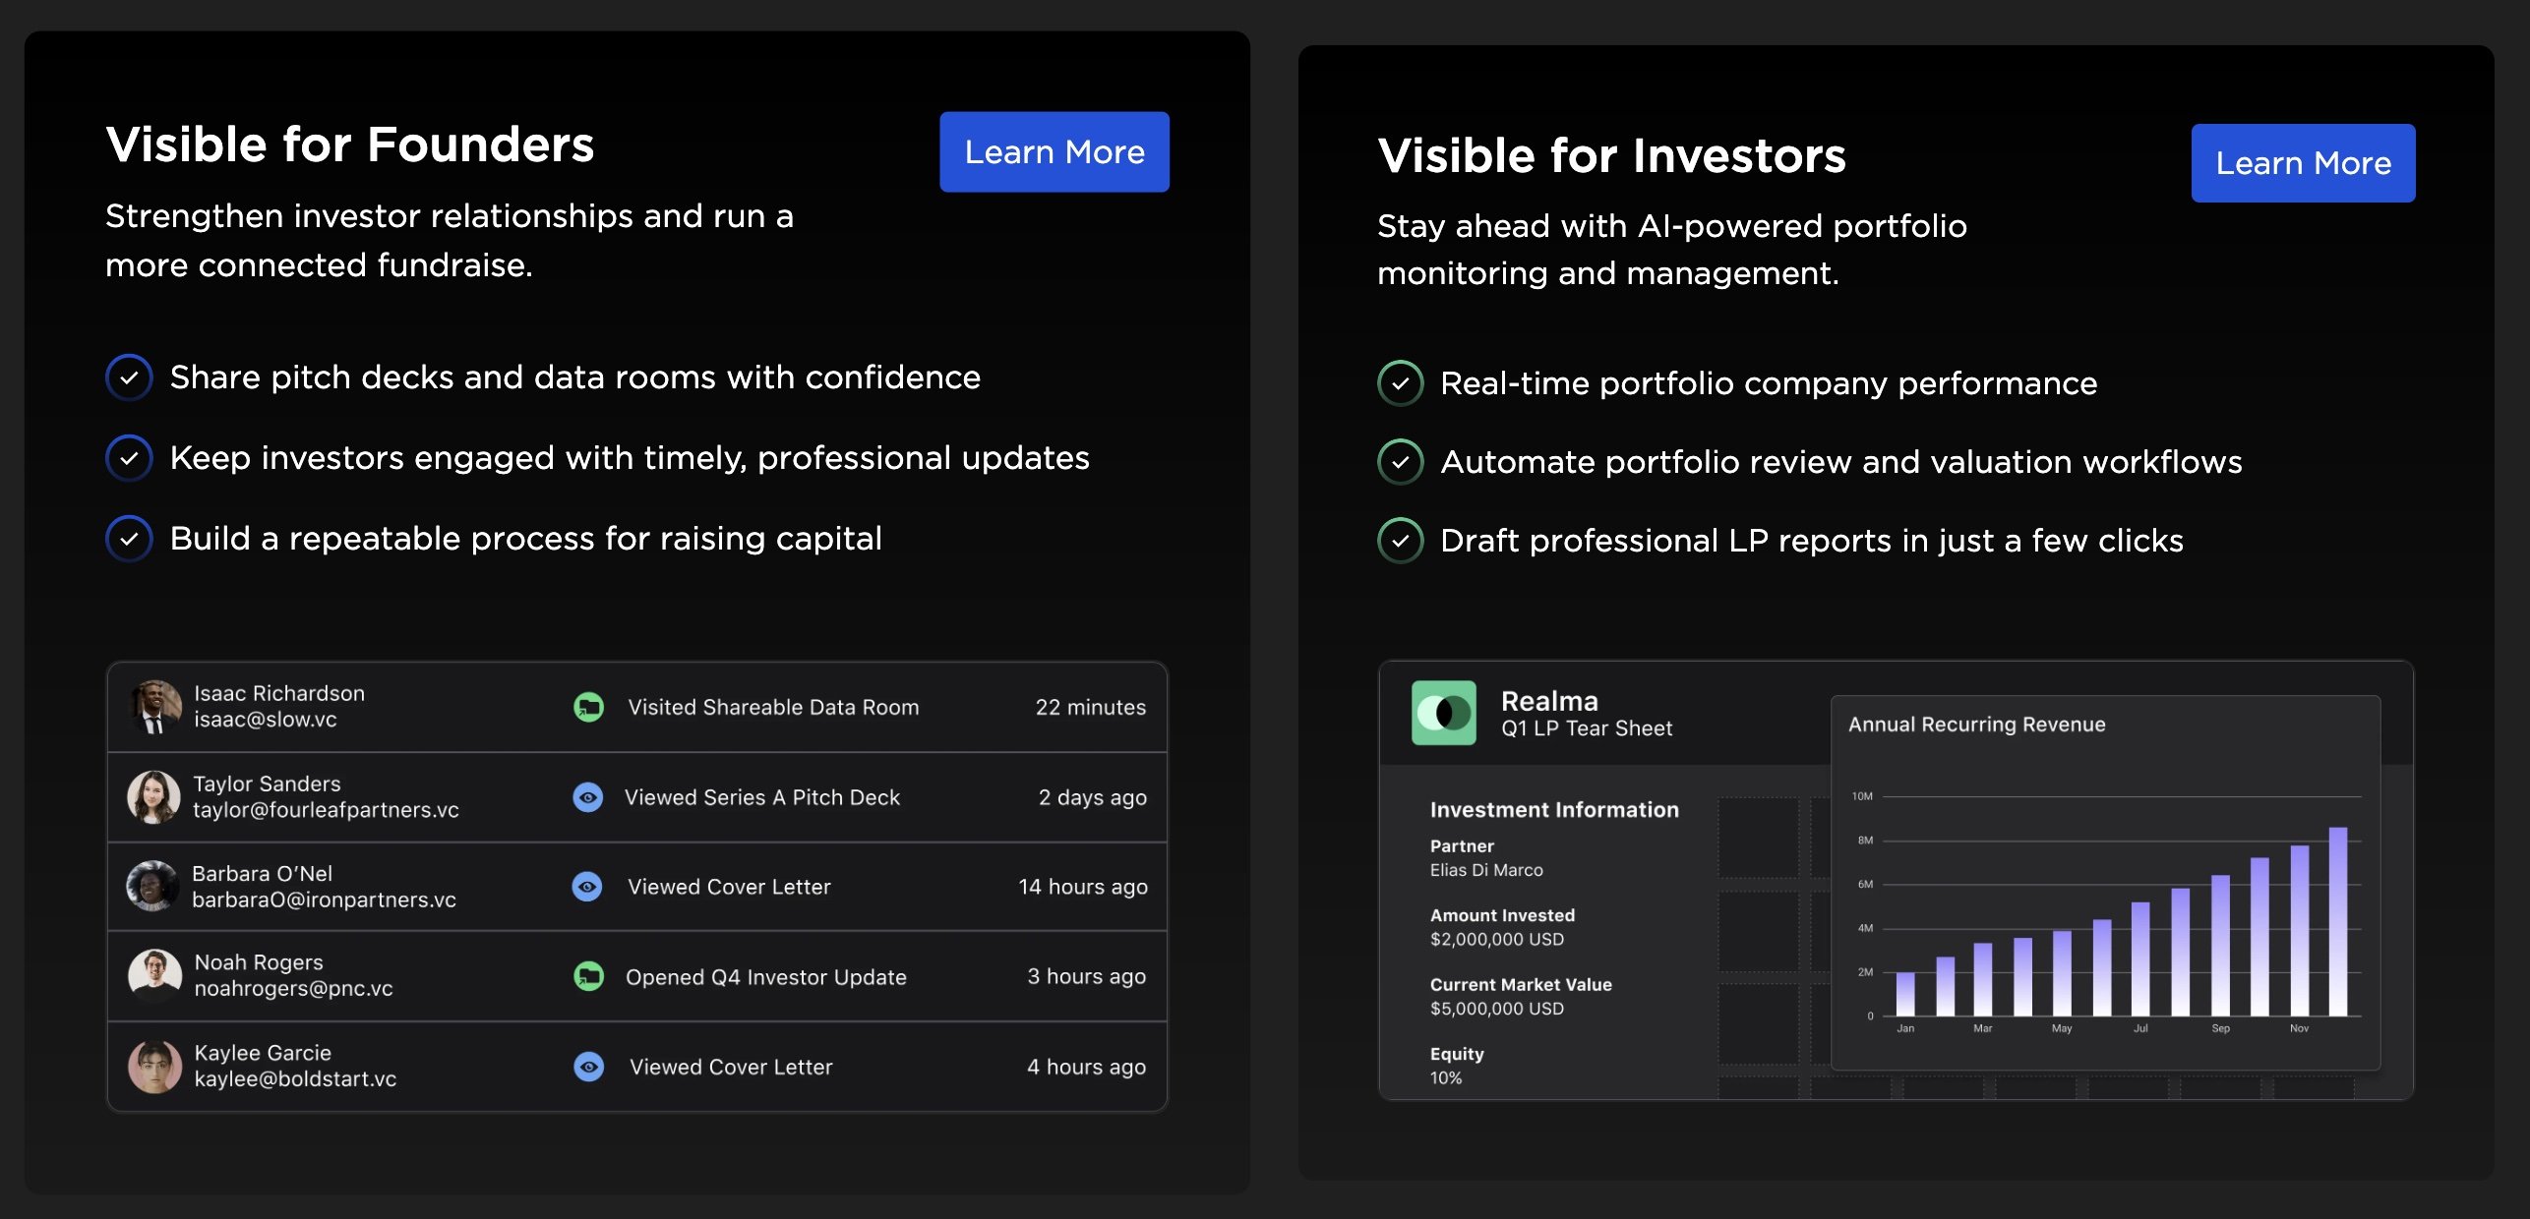Click Learn More for Visible for Founders
The height and width of the screenshot is (1219, 2530).
(1054, 152)
